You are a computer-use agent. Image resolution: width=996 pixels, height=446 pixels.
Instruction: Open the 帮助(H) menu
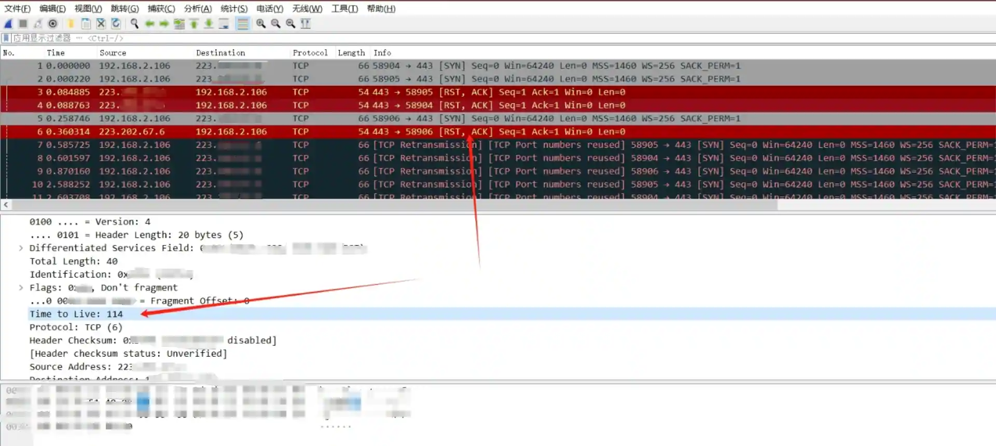381,8
